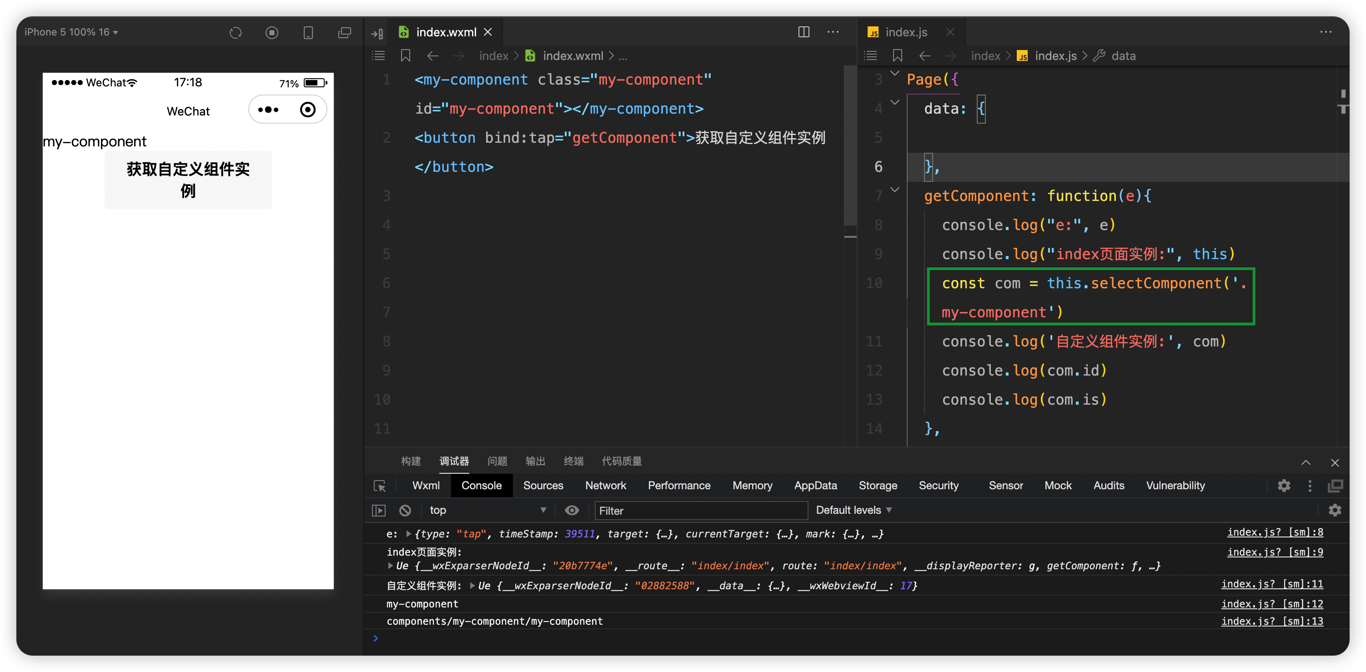The width and height of the screenshot is (1366, 672).
Task: Click the wxml editor bookmark icon
Action: click(x=406, y=55)
